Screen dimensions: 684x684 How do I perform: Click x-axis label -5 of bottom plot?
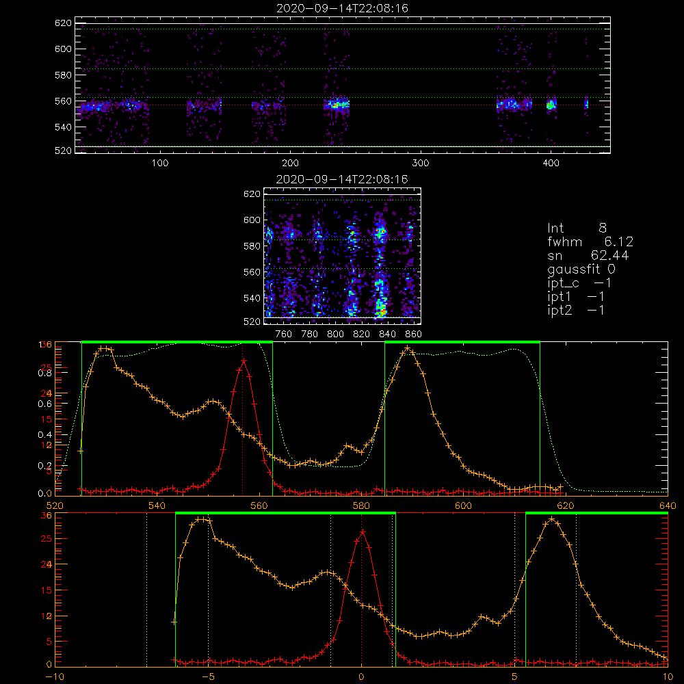[208, 677]
